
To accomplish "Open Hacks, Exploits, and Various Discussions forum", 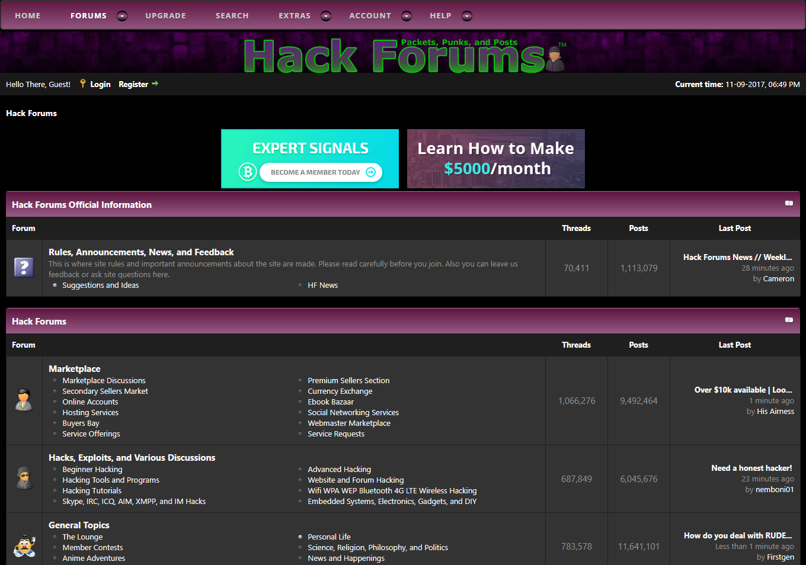I will (132, 458).
